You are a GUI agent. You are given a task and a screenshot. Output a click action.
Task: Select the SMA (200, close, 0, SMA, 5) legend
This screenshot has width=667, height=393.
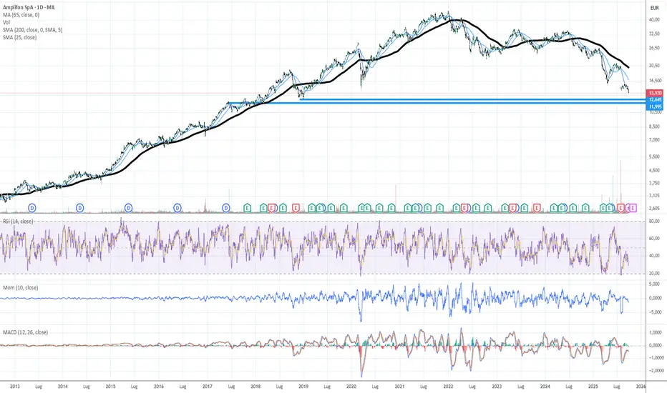click(x=32, y=30)
